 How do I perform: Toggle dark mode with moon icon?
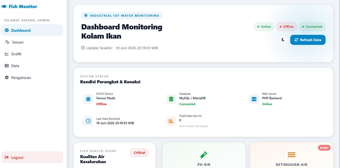click(x=283, y=40)
